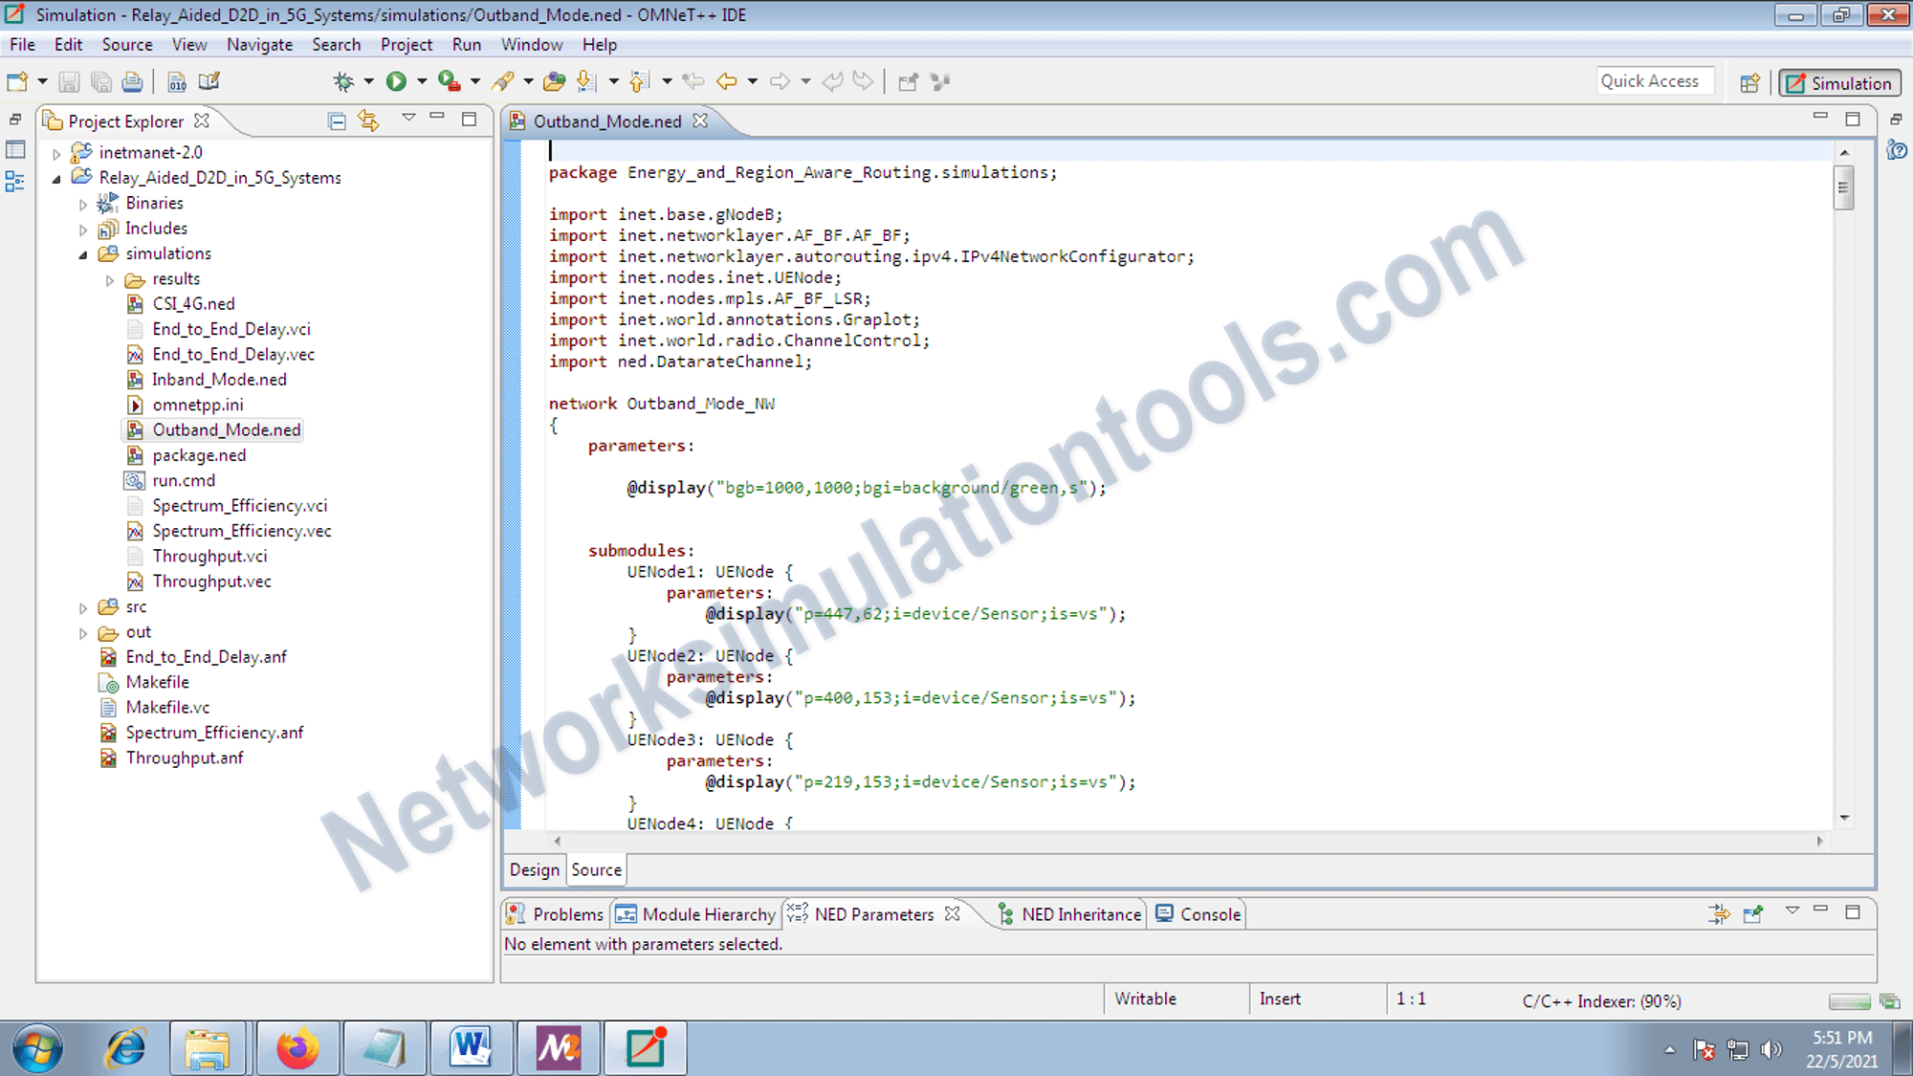Open the Run menu in menu bar
The height and width of the screenshot is (1076, 1913).
467,43
